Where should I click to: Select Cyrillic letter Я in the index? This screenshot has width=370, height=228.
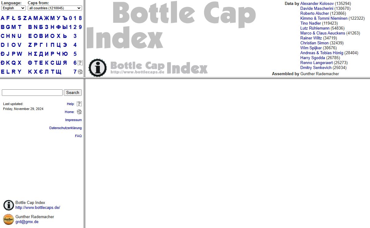[65, 63]
